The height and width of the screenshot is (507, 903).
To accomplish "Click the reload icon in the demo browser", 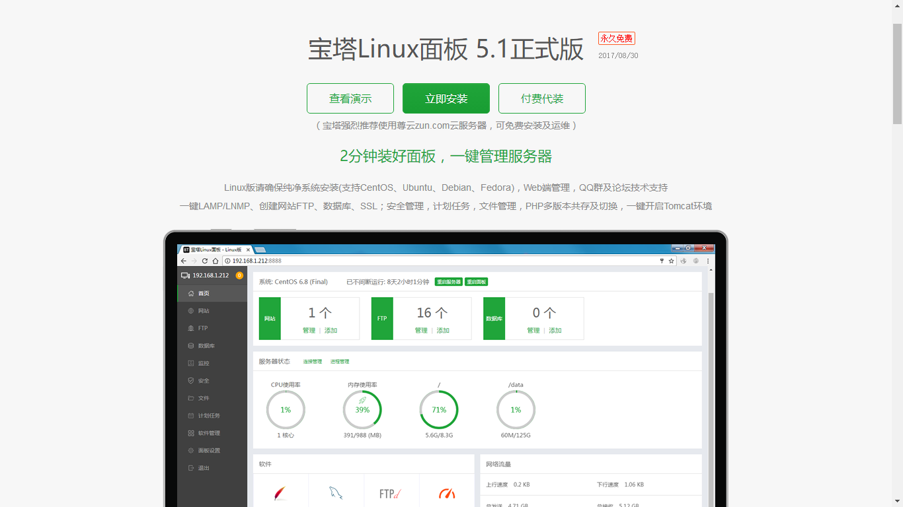I will (x=205, y=261).
